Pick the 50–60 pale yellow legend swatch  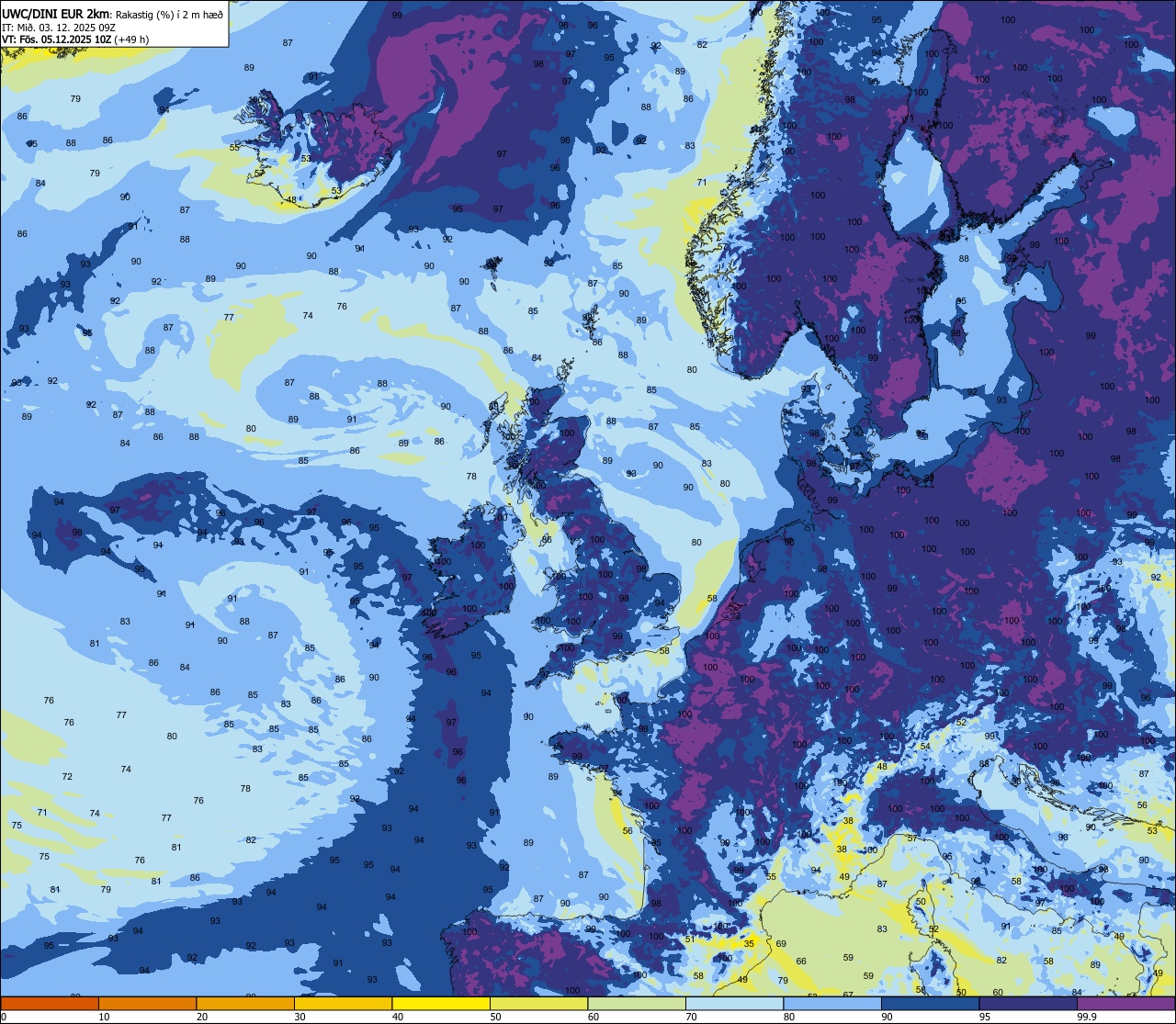pos(538,1003)
